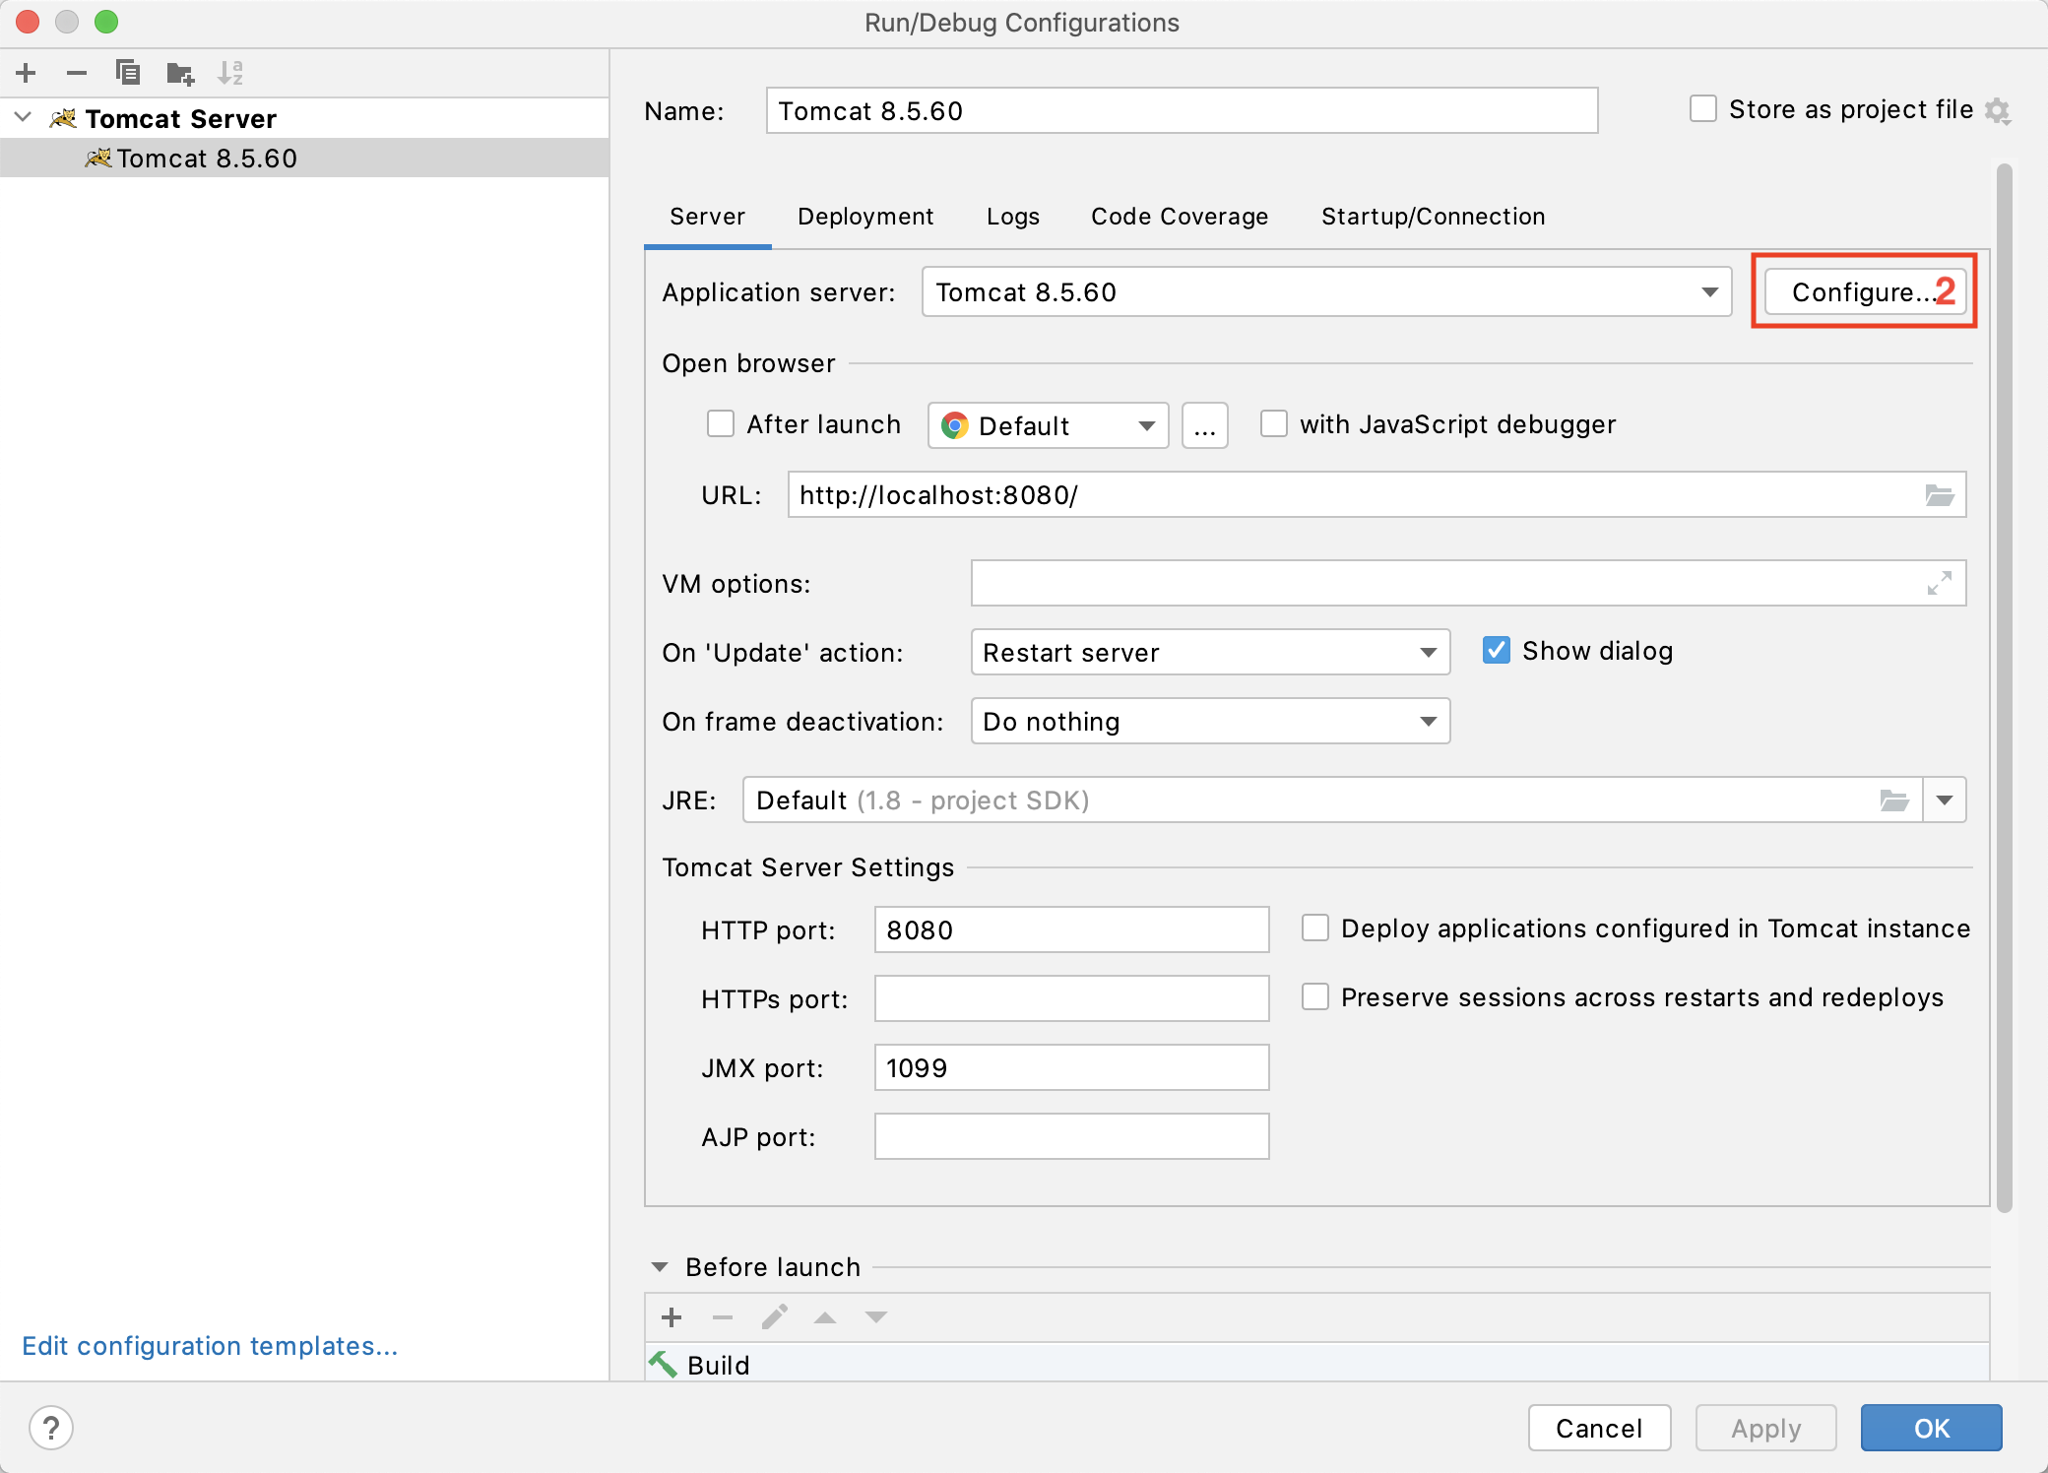Collapse the Before launch section
This screenshot has height=1473, width=2048.
pyautogui.click(x=660, y=1267)
